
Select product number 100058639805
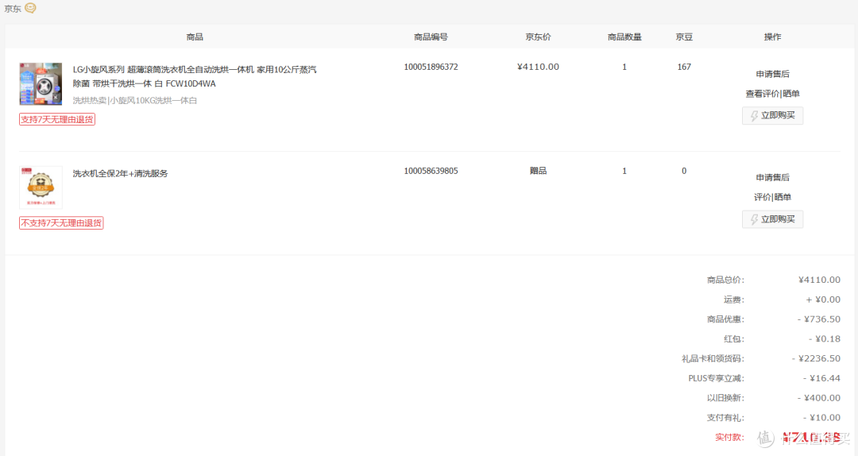point(431,171)
